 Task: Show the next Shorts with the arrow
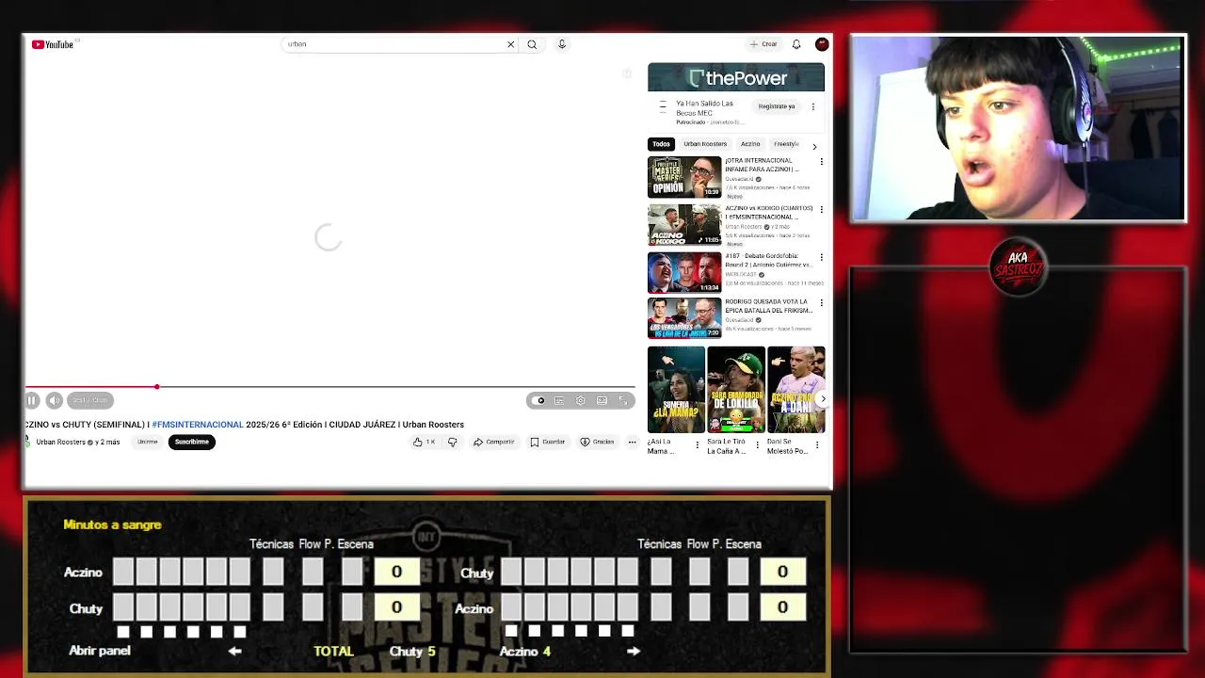click(x=822, y=399)
